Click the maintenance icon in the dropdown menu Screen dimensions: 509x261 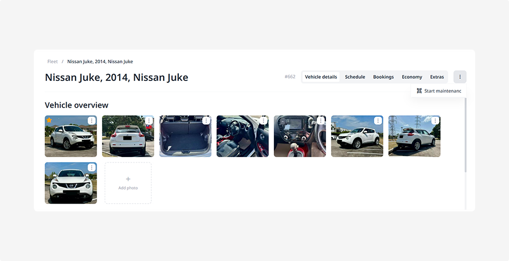pyautogui.click(x=419, y=91)
